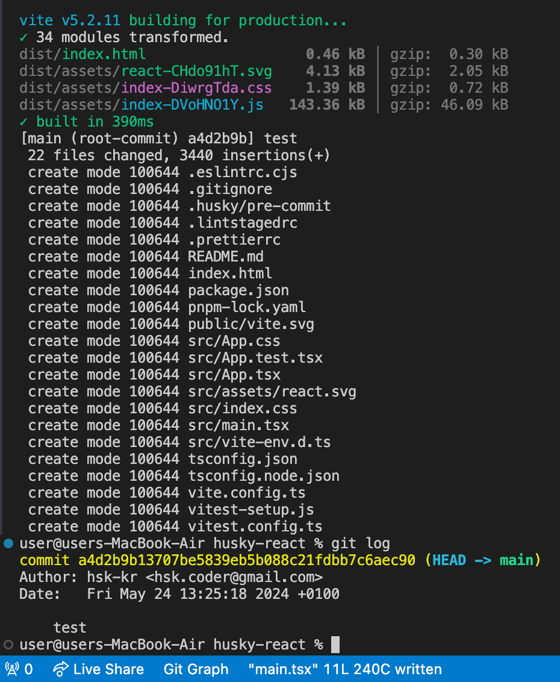Viewport: 560px width, 682px height.
Task: Open the src/App.test.tsx file path
Action: 255,358
